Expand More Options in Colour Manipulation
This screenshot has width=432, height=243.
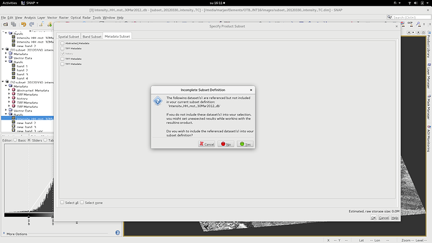(4, 234)
